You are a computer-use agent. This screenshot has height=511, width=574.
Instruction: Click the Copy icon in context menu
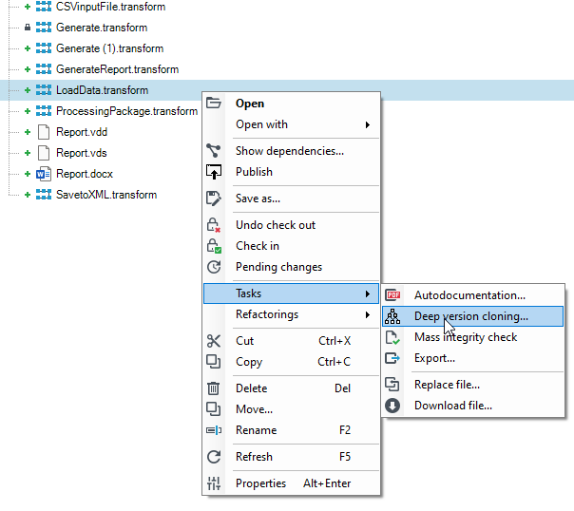[x=214, y=362]
